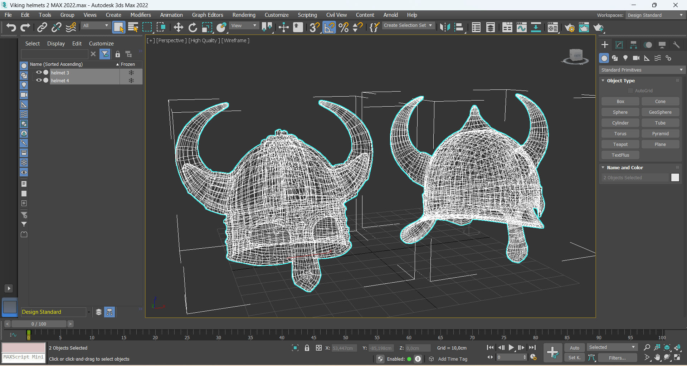Toggle visibility eye of helmet 3
The width and height of the screenshot is (687, 366).
(x=39, y=72)
